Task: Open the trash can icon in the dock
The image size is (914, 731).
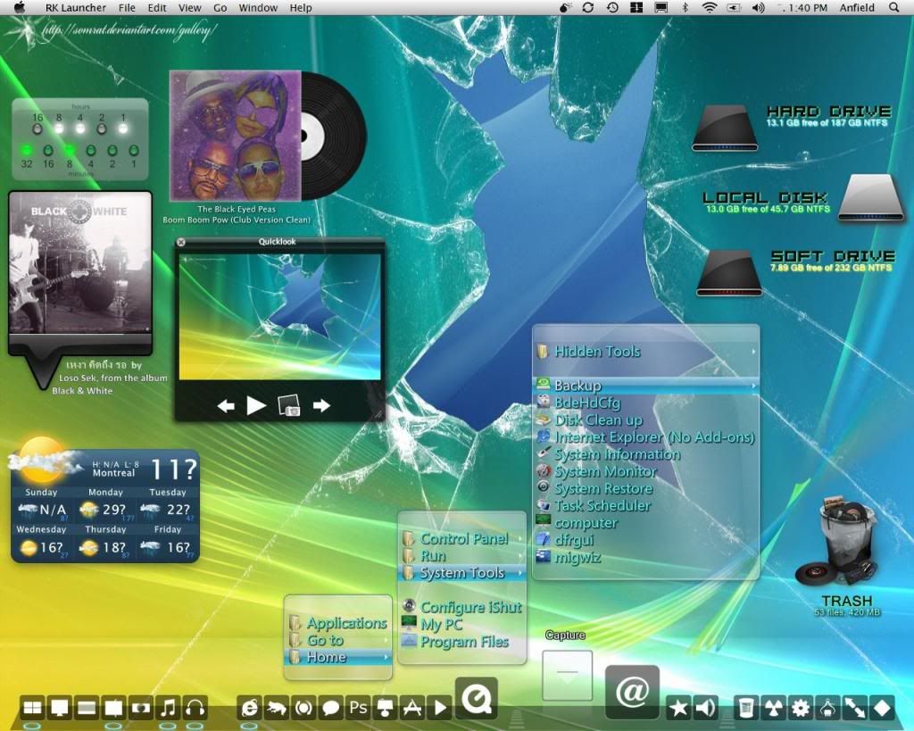Action: click(745, 708)
